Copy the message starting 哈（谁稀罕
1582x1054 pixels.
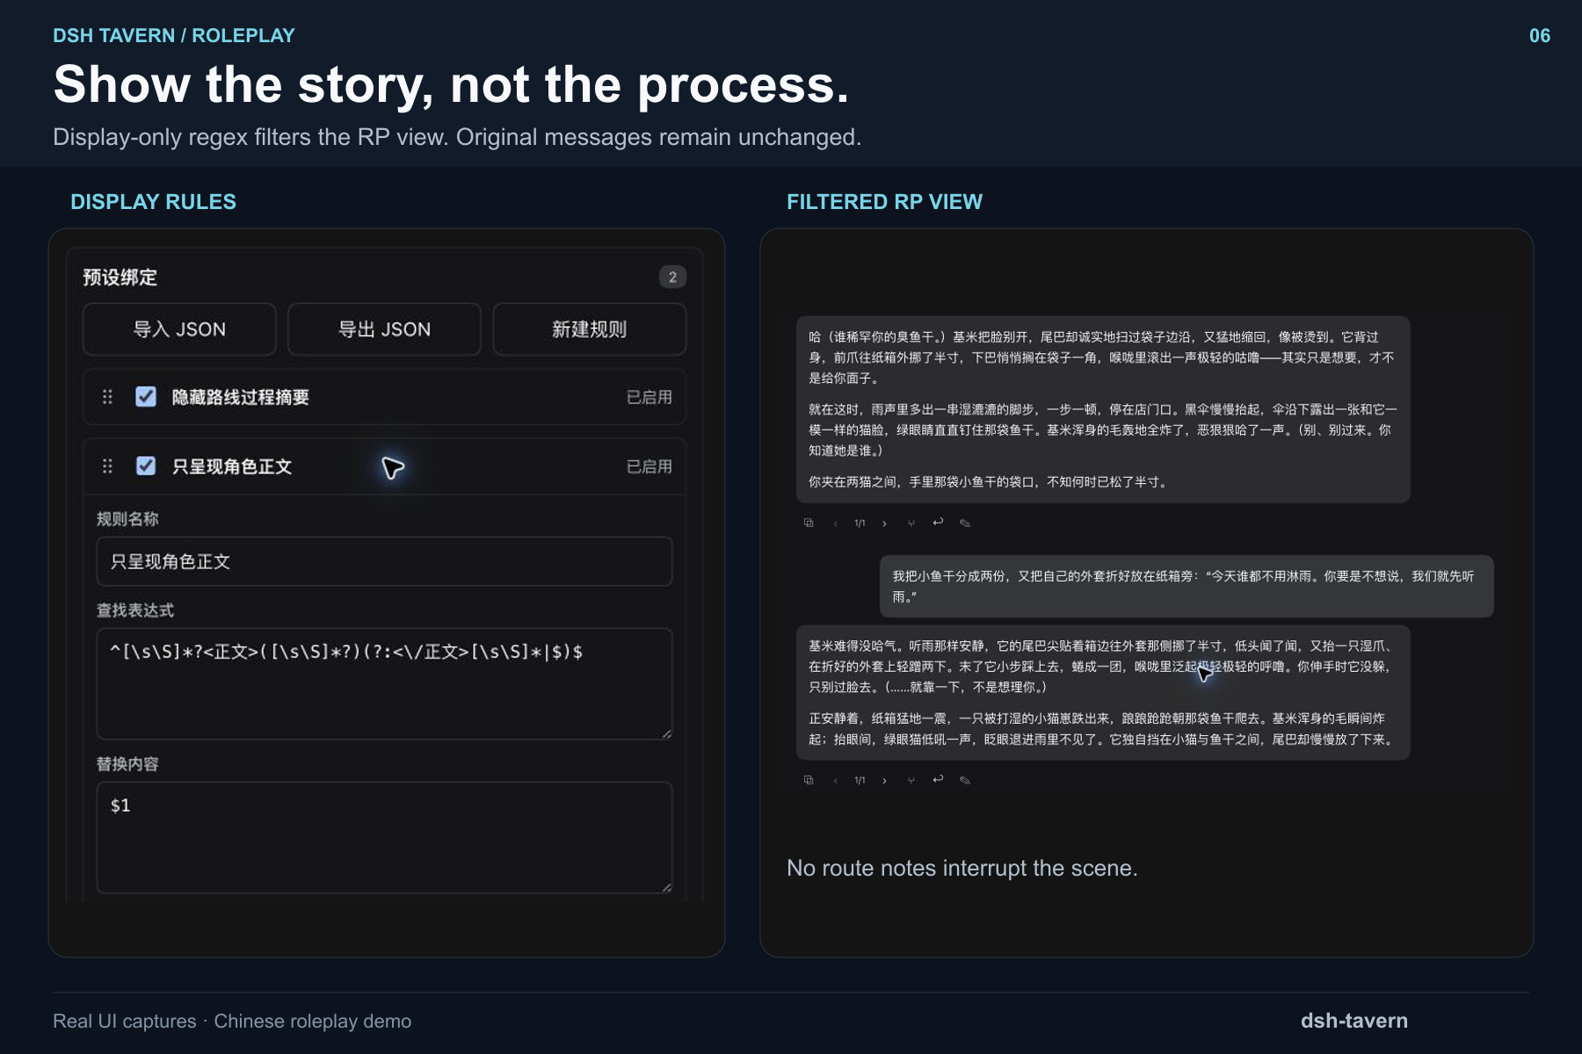809,523
